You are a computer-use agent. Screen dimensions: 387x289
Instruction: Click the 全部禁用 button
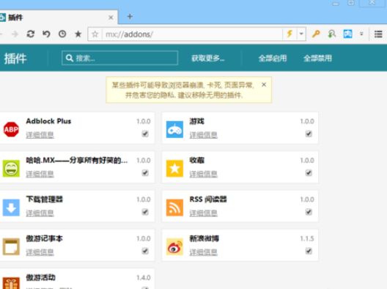pos(317,58)
